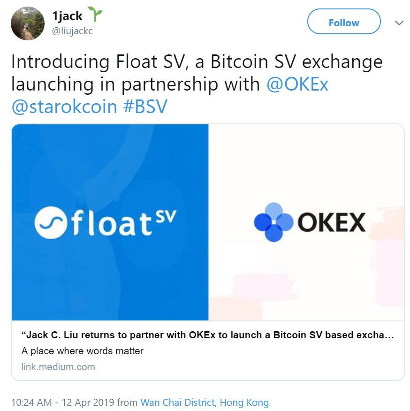410x411 pixels.
Task: Open the 'Jack C. Liu returns' article headline
Action: [207, 335]
